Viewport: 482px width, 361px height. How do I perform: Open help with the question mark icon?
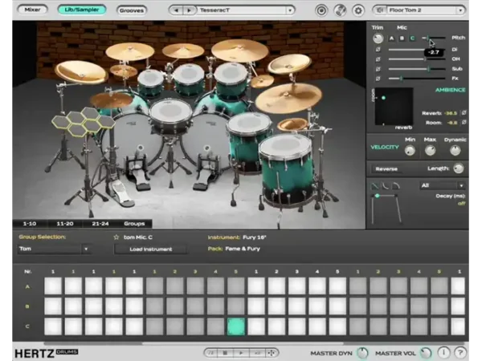pyautogui.click(x=460, y=352)
